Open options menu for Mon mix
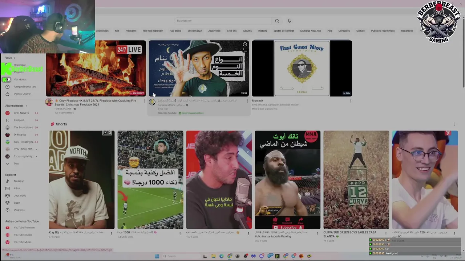The image size is (465, 261). pyautogui.click(x=351, y=101)
